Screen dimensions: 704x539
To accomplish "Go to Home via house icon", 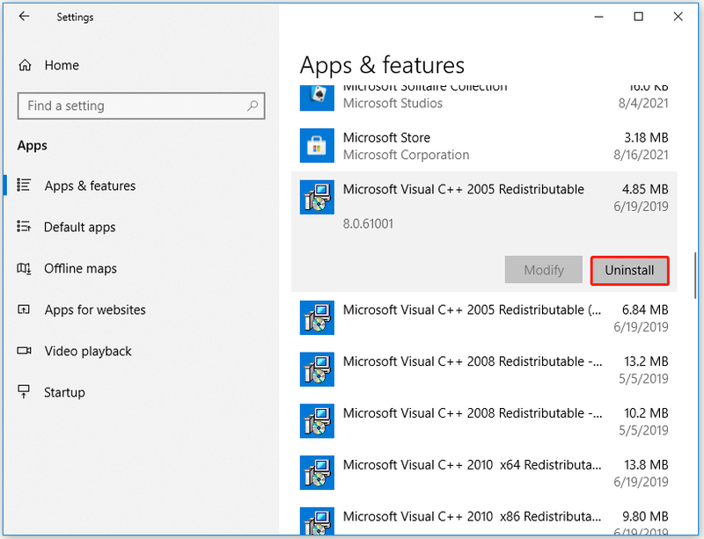I will click(25, 66).
